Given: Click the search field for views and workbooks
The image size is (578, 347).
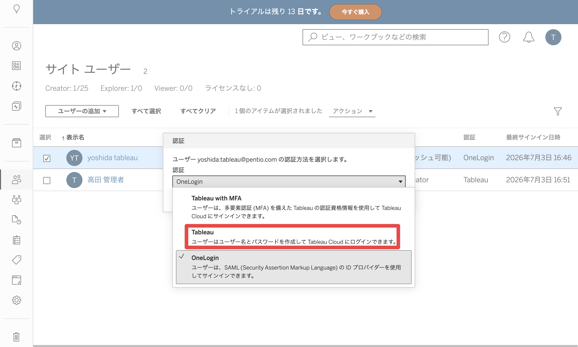Looking at the screenshot, I should [395, 37].
